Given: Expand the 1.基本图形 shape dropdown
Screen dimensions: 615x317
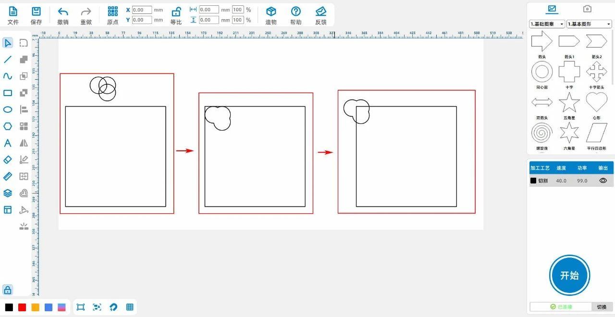Looking at the screenshot, I should 589,24.
